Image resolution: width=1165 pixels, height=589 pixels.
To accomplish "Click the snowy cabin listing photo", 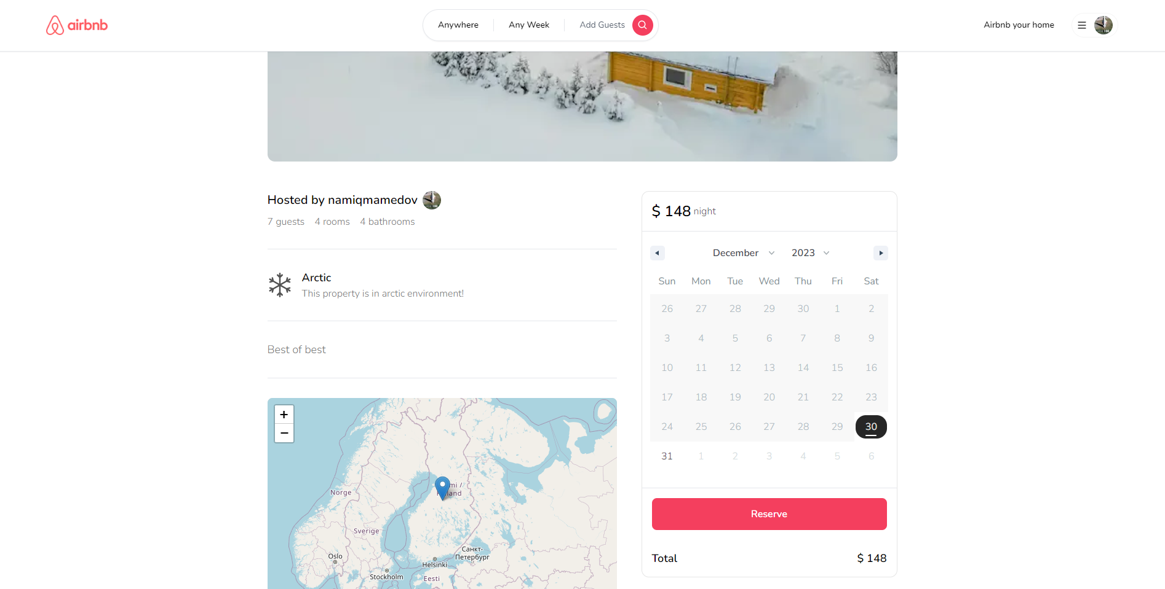I will point(582,106).
